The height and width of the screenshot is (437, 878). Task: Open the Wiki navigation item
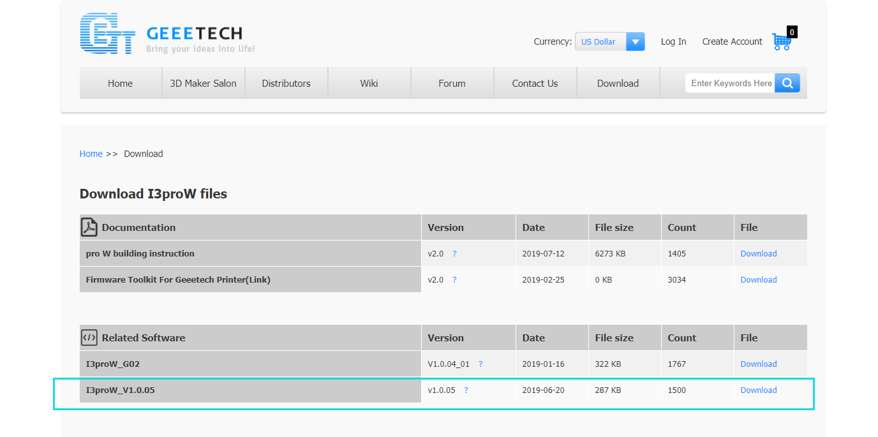click(369, 83)
